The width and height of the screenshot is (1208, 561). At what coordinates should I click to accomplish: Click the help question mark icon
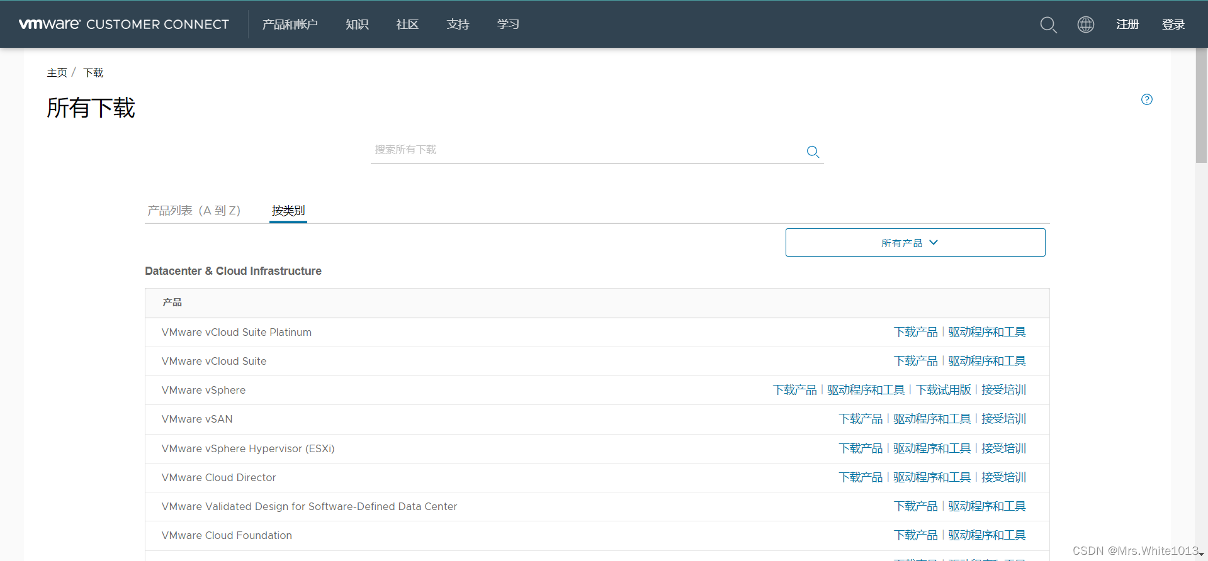click(1147, 99)
